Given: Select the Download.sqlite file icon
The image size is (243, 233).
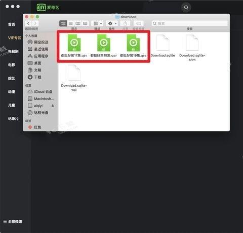Looking at the screenshot, I should (163, 43).
